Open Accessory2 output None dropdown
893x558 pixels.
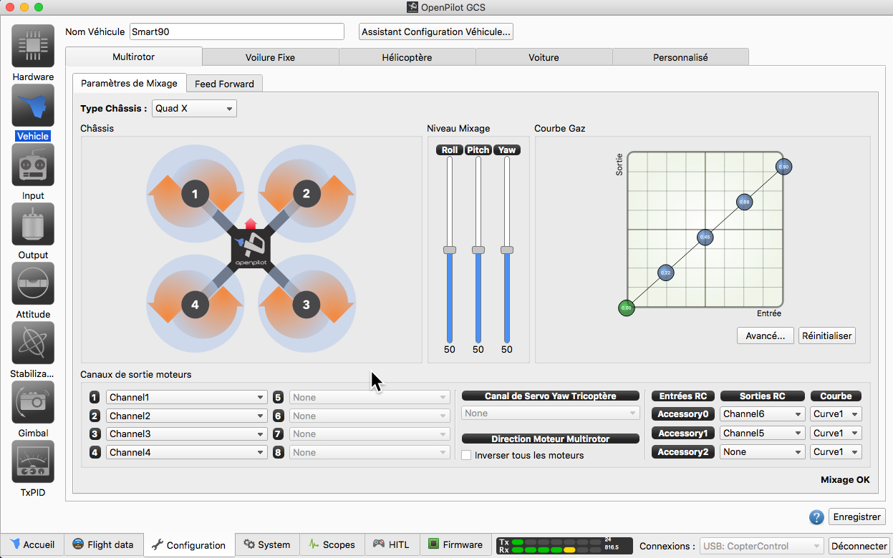click(763, 451)
